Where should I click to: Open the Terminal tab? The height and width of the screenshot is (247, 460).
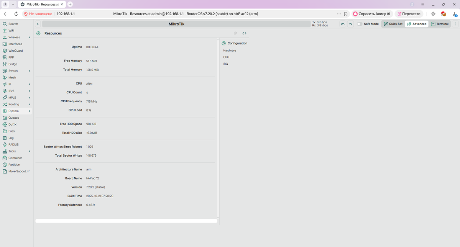[x=440, y=24]
